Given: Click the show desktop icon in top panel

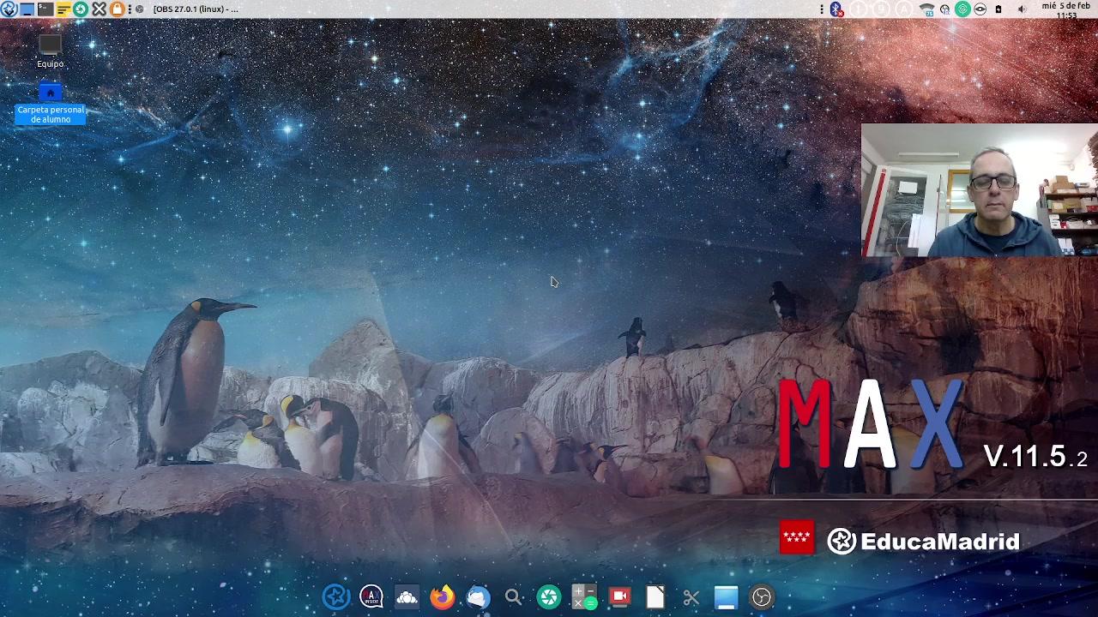Looking at the screenshot, I should 27,9.
